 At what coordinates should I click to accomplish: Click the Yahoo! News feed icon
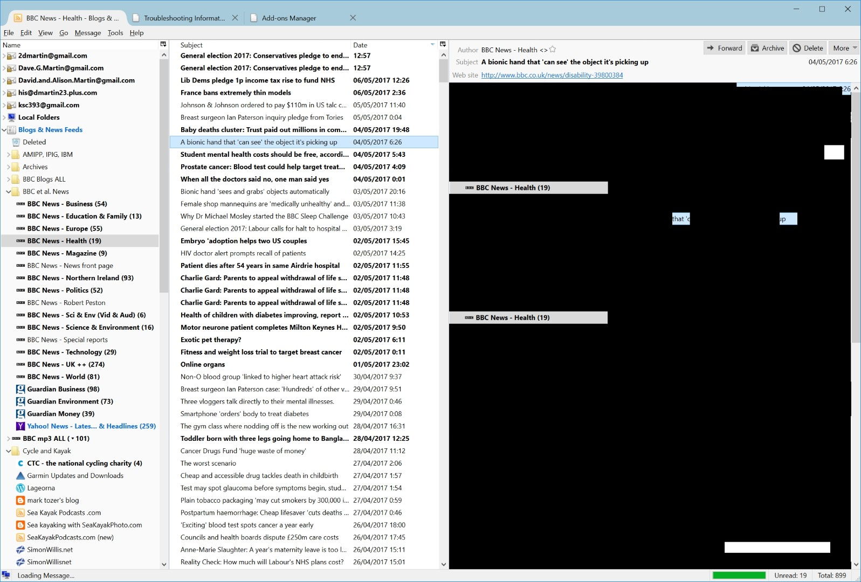click(20, 426)
